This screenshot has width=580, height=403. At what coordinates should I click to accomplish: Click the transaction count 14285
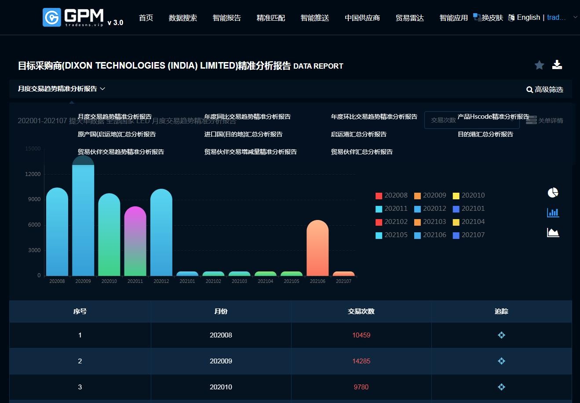click(361, 361)
